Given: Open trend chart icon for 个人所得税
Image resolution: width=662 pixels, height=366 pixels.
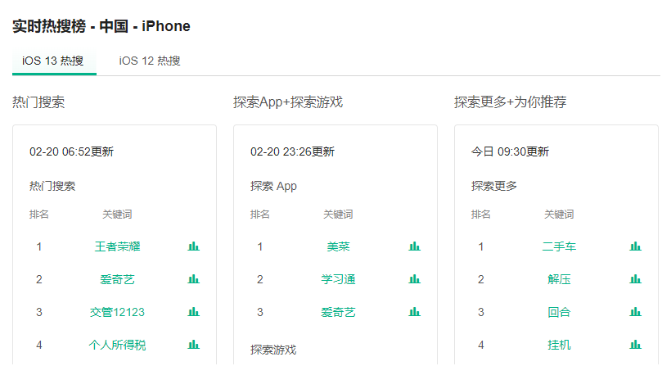Looking at the screenshot, I should click(x=193, y=345).
